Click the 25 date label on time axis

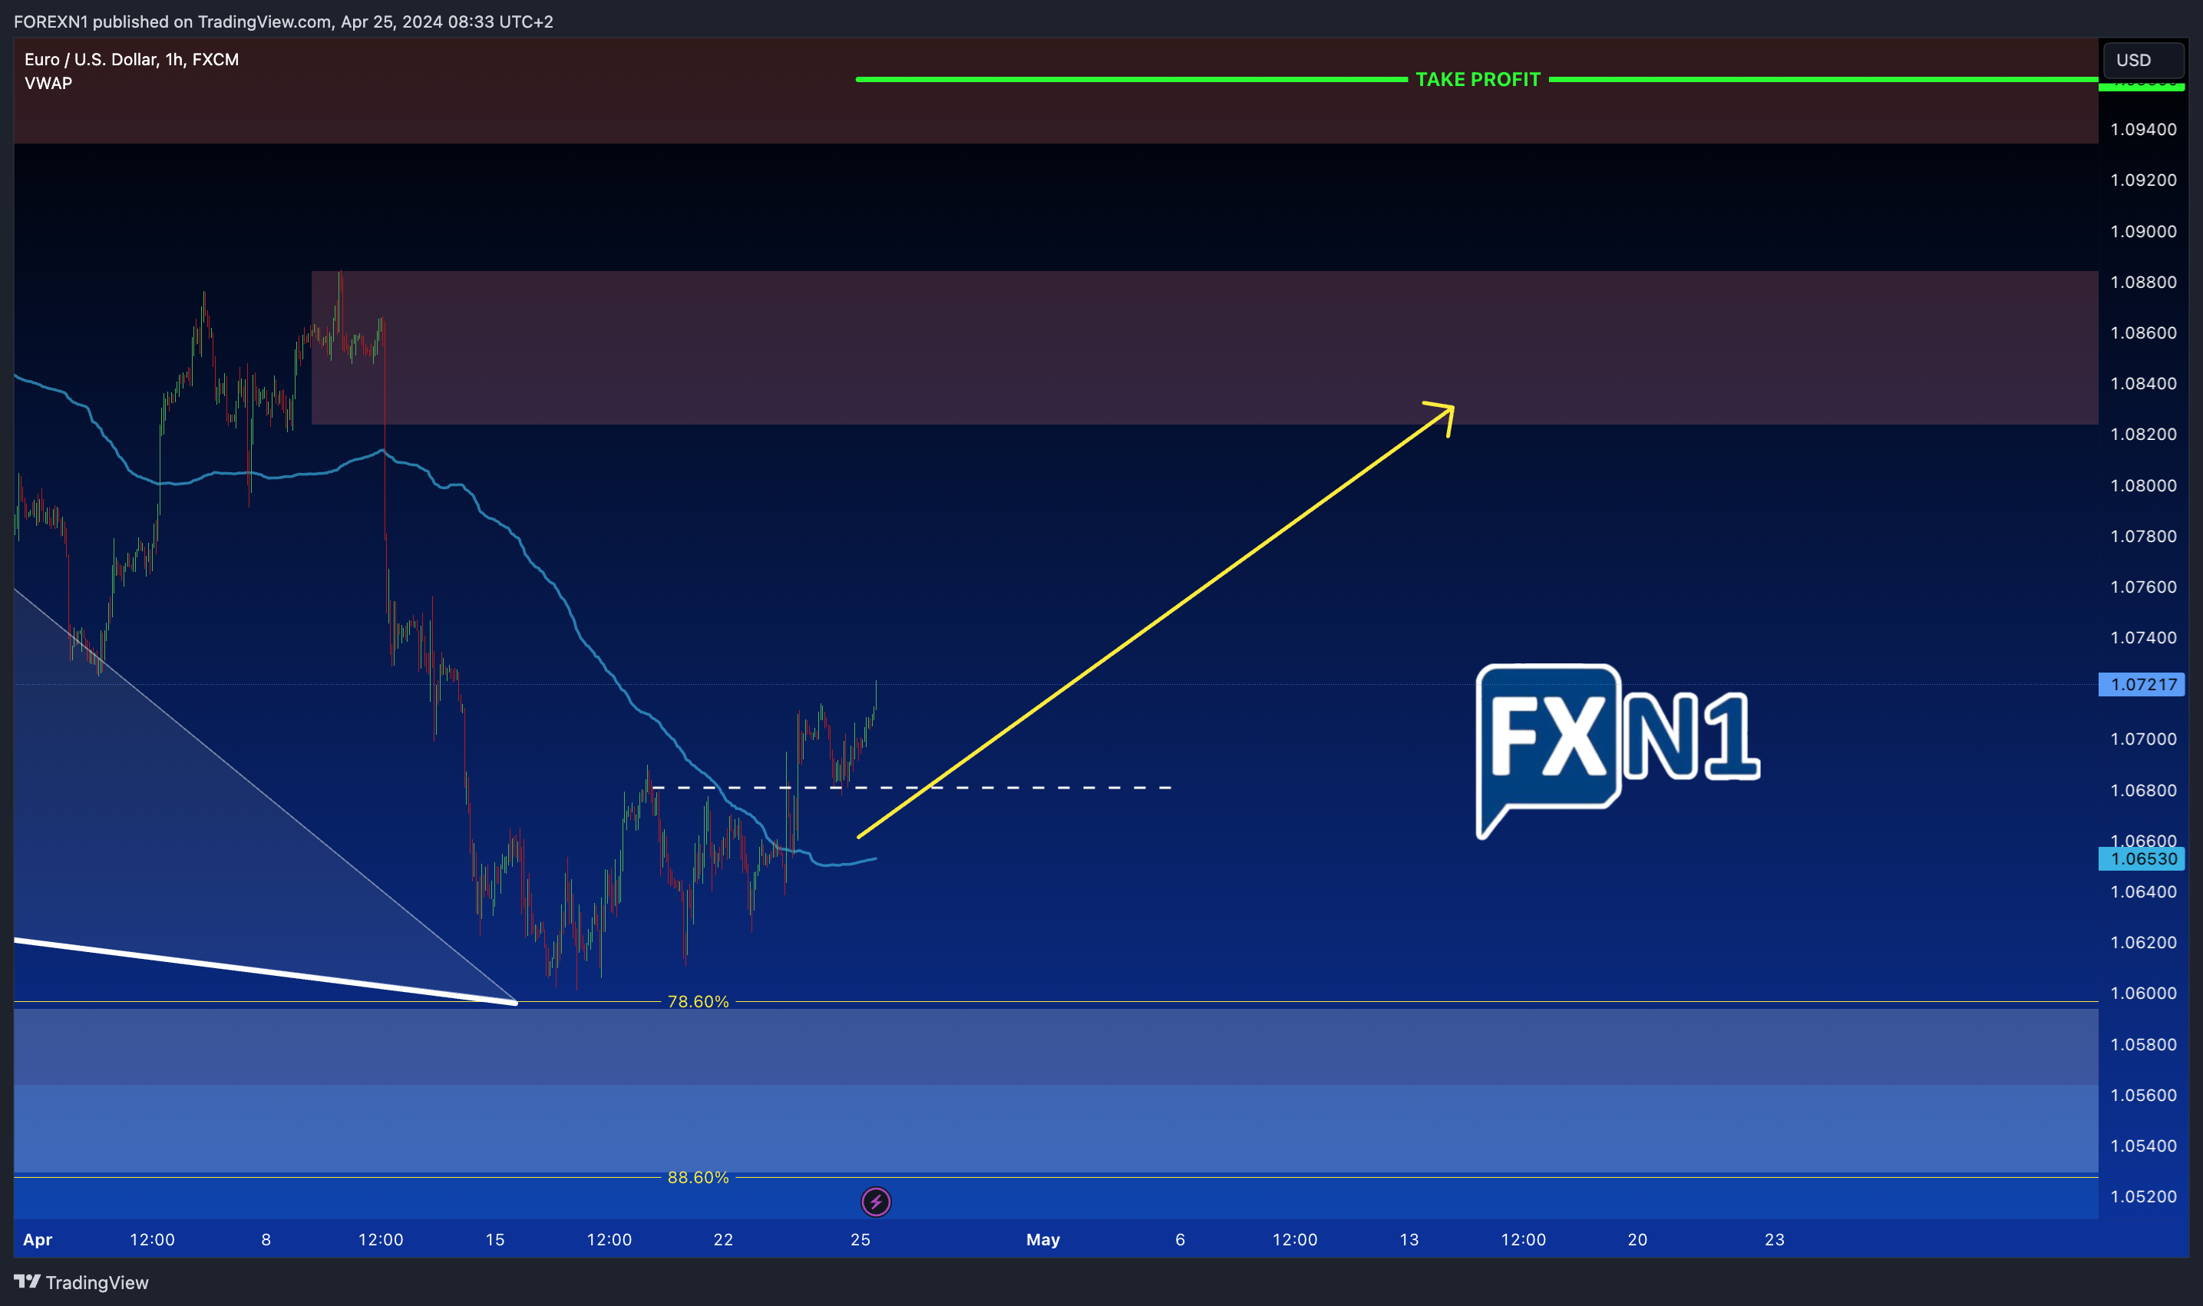coord(860,1239)
